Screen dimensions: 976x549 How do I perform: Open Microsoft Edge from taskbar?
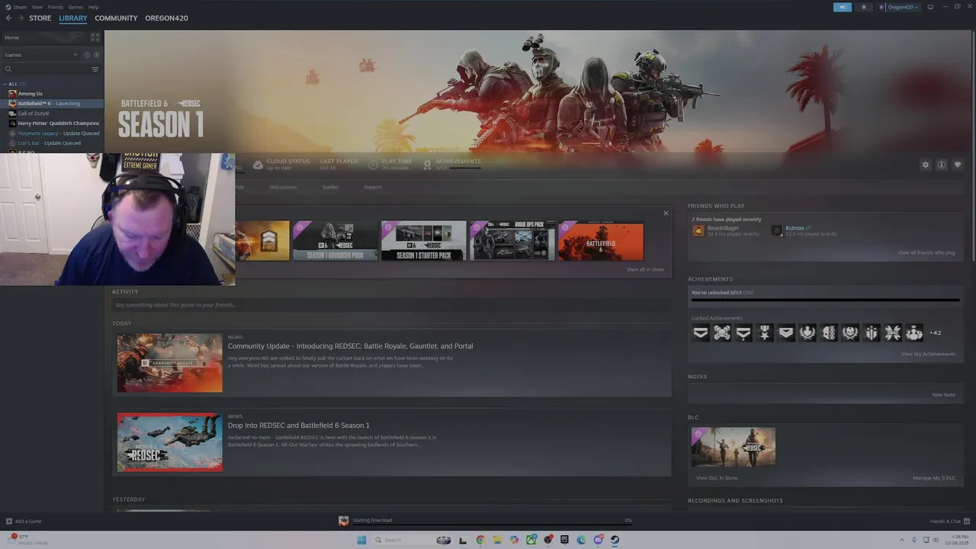[581, 540]
